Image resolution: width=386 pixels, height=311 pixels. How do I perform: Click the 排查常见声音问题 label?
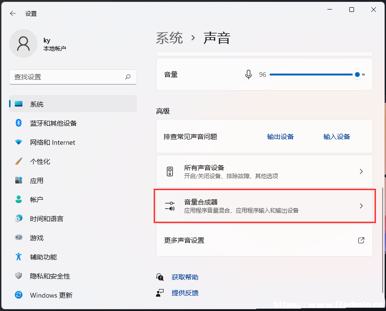(190, 137)
